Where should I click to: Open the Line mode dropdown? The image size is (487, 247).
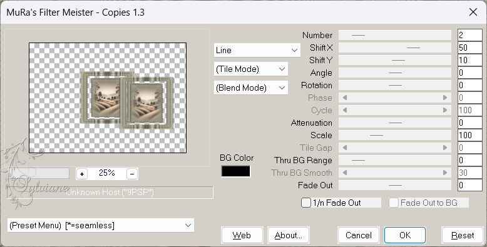[x=257, y=50]
